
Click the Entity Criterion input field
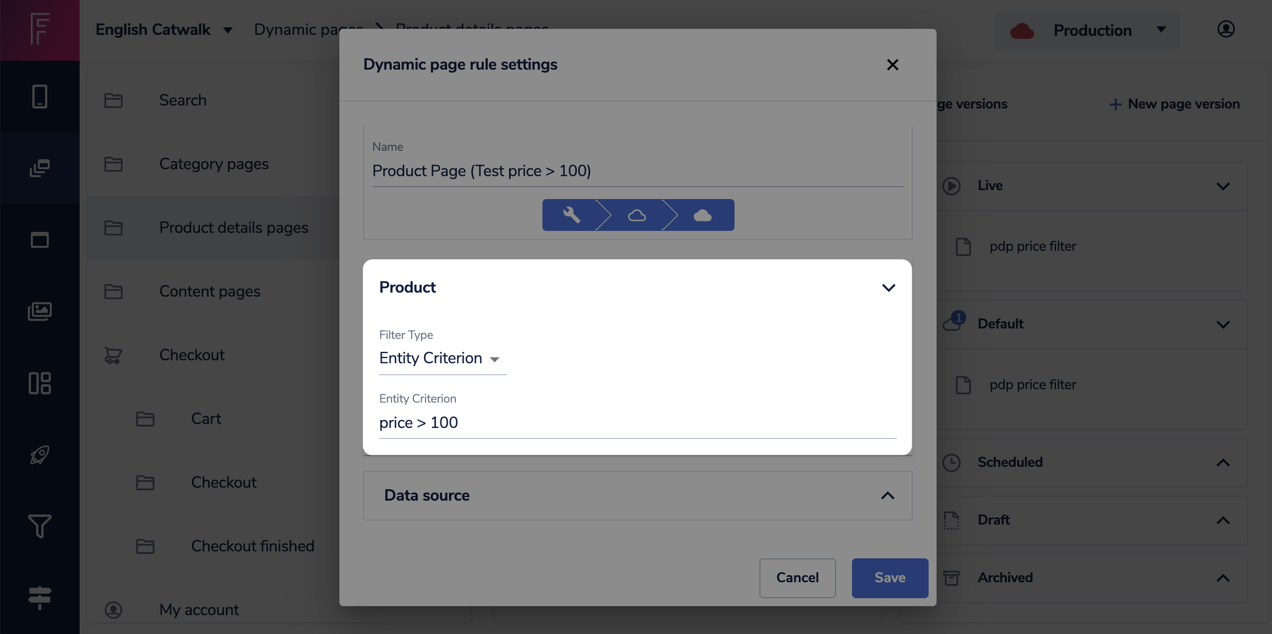tap(637, 423)
